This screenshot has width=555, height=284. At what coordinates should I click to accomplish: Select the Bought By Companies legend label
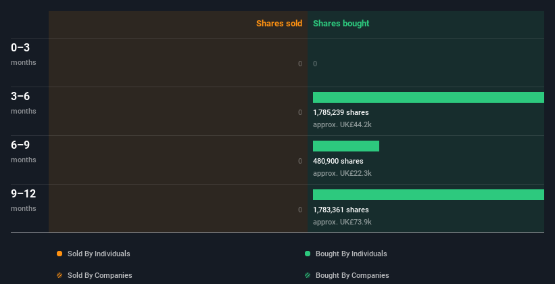pyautogui.click(x=352, y=275)
